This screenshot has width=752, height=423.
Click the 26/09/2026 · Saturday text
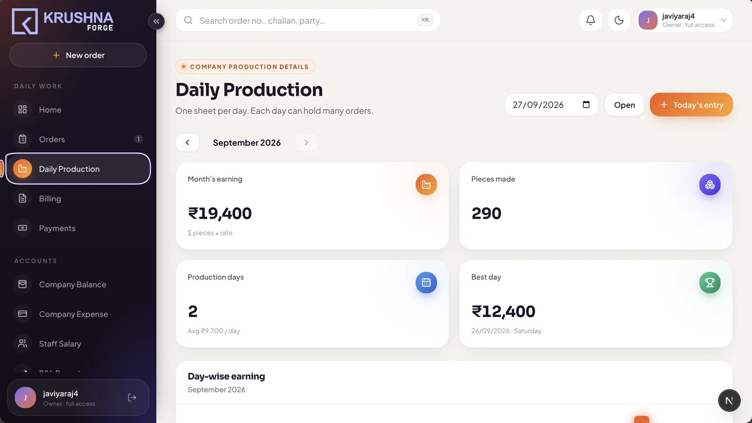click(506, 331)
